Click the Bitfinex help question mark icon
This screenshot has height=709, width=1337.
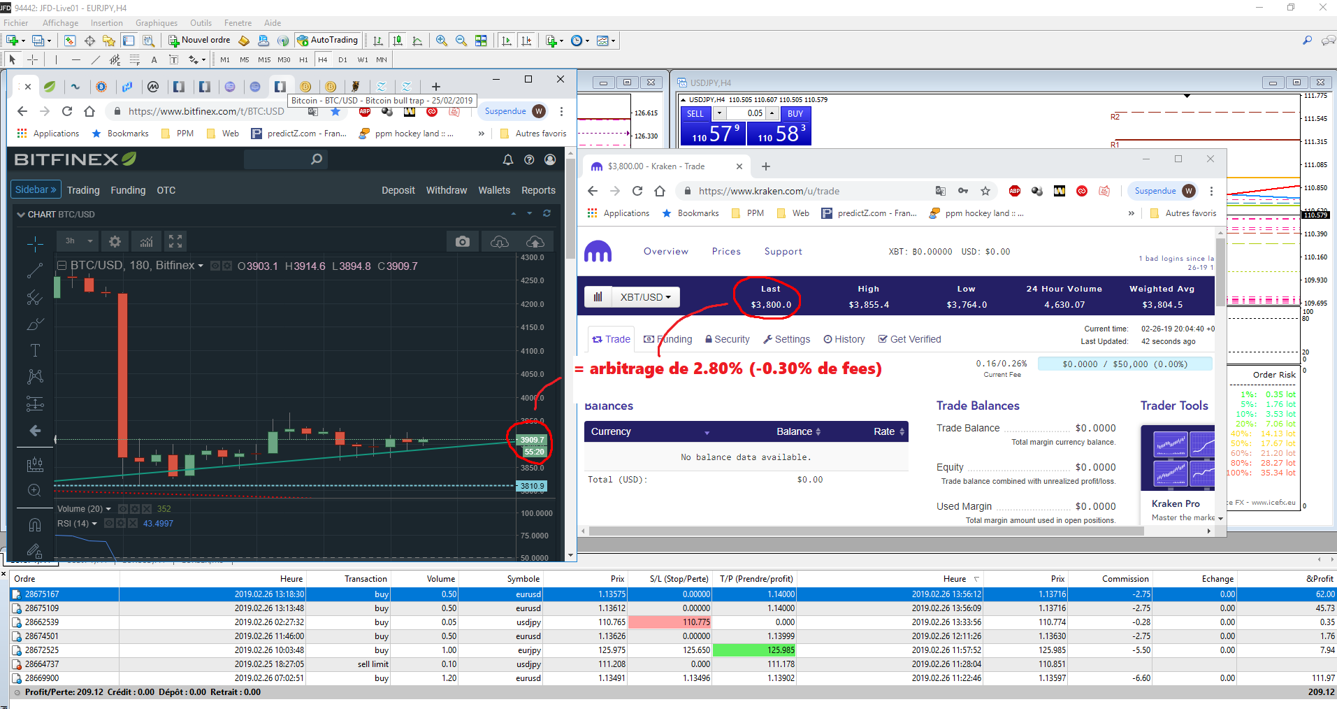529,159
